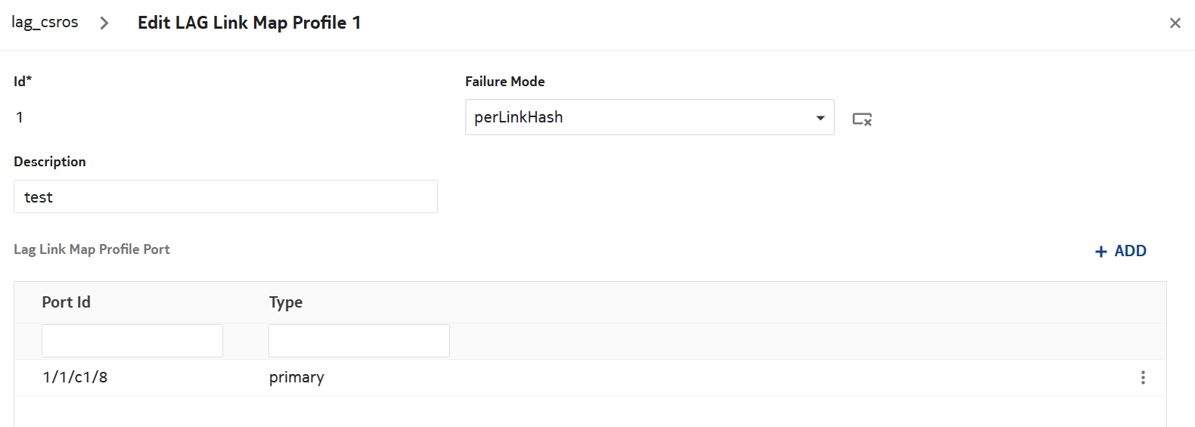Focus the Description field containing test

coord(225,196)
